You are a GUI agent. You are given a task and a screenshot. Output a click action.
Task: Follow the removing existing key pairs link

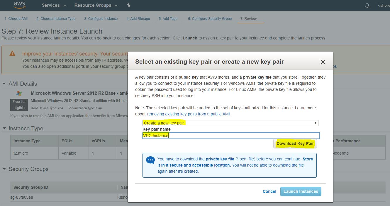coord(188,114)
